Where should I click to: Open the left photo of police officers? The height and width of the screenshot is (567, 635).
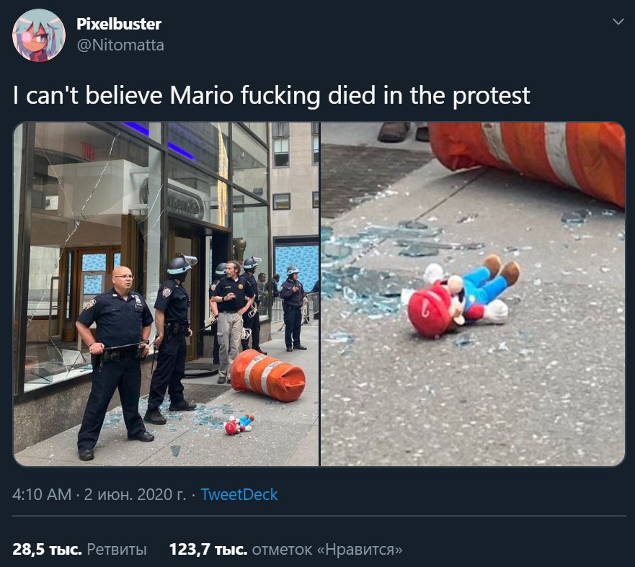click(166, 294)
